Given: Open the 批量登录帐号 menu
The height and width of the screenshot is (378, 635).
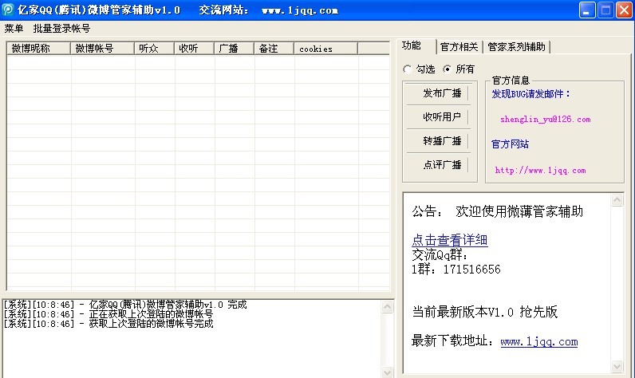Looking at the screenshot, I should (x=61, y=28).
